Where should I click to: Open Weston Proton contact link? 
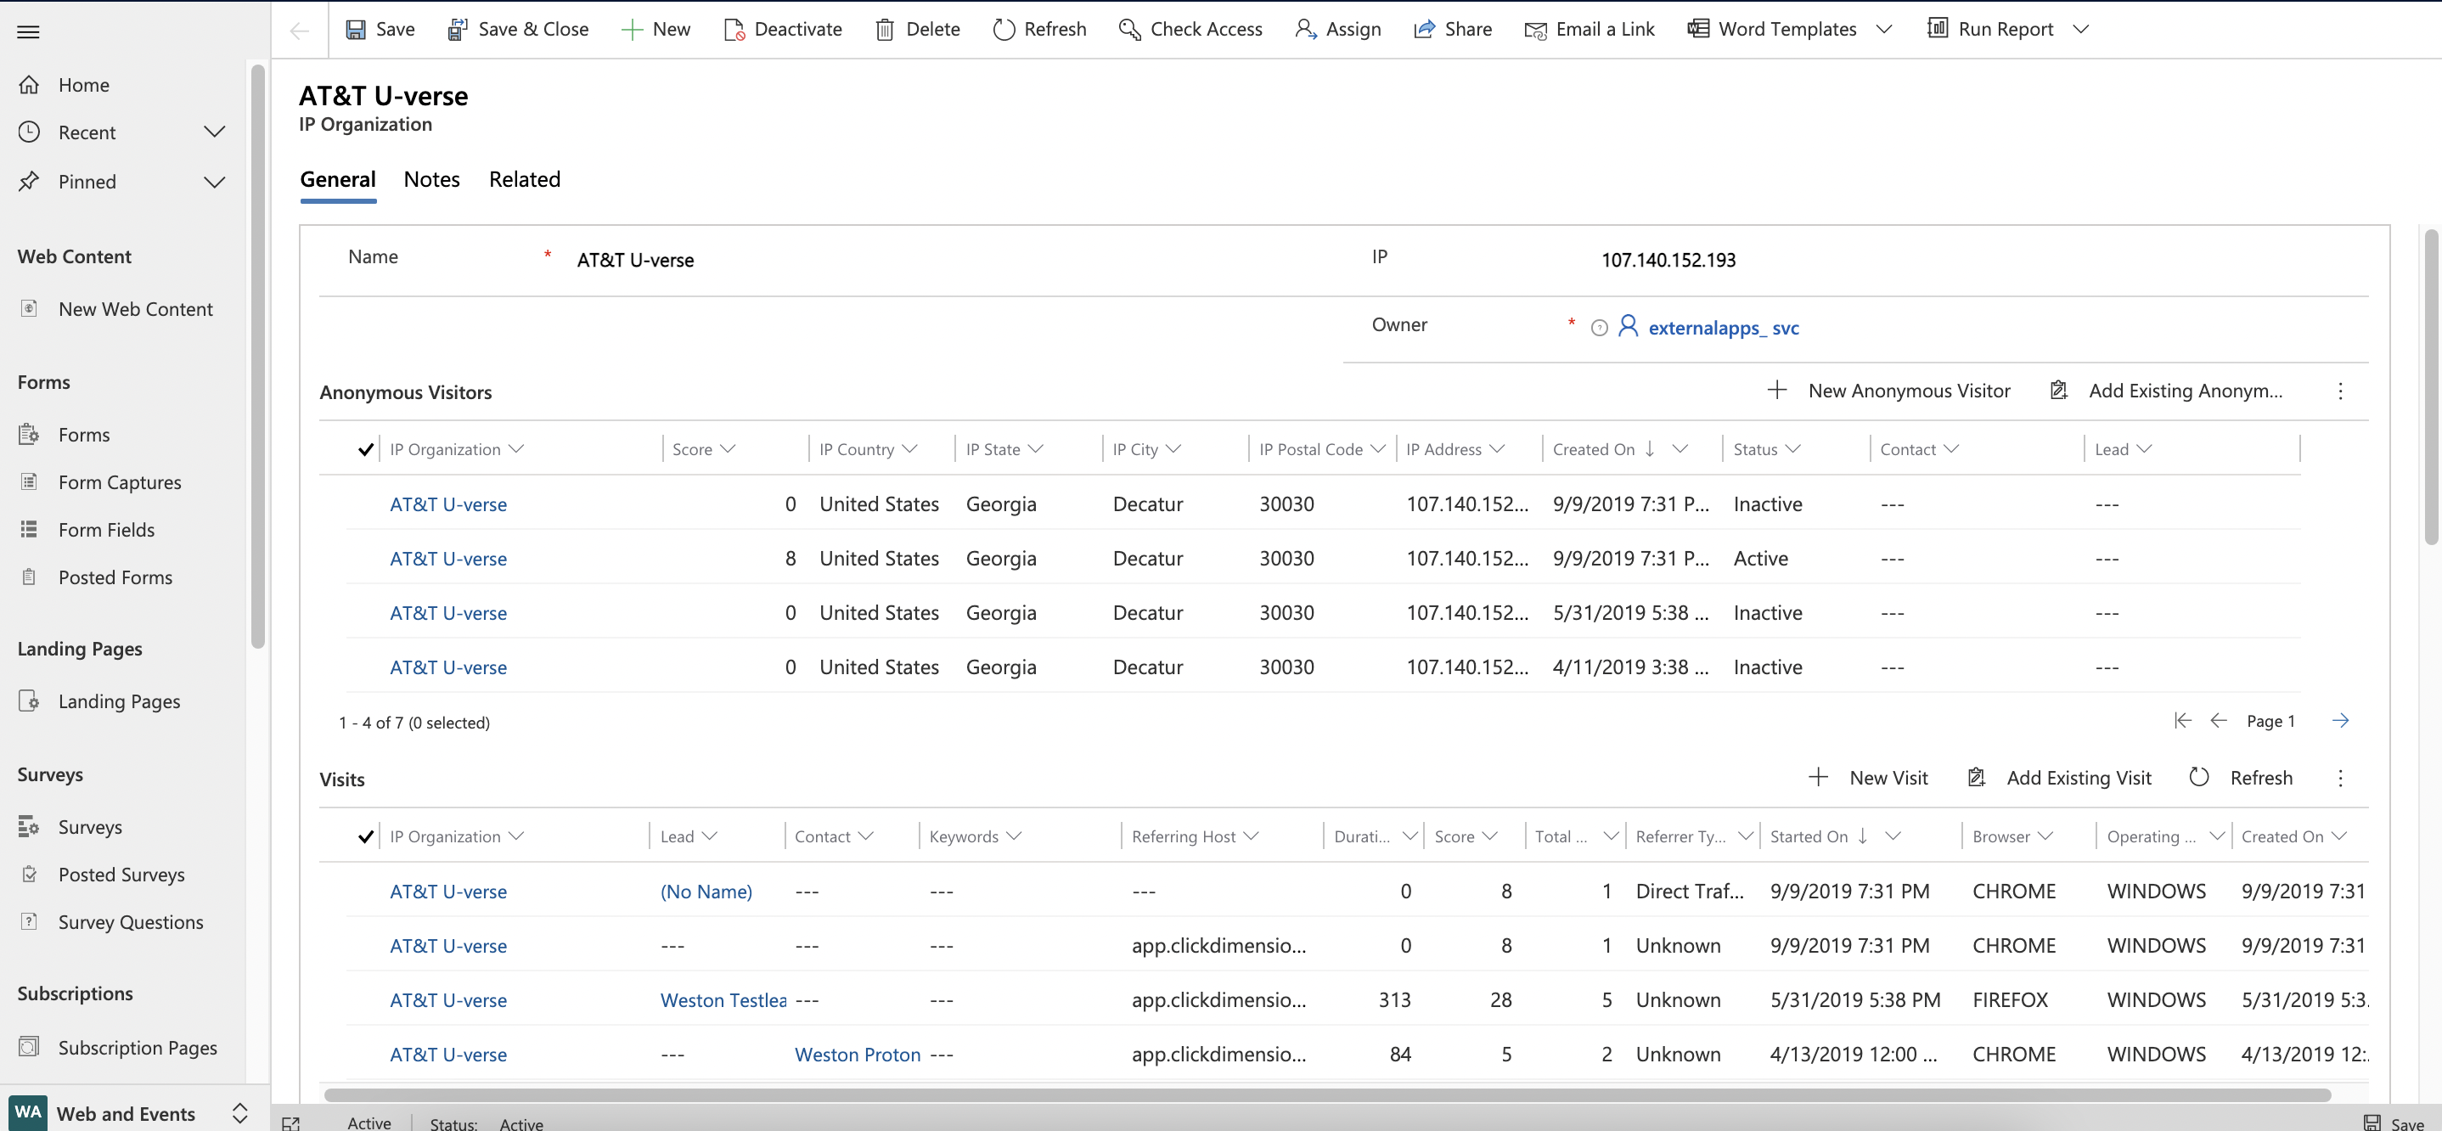point(857,1055)
